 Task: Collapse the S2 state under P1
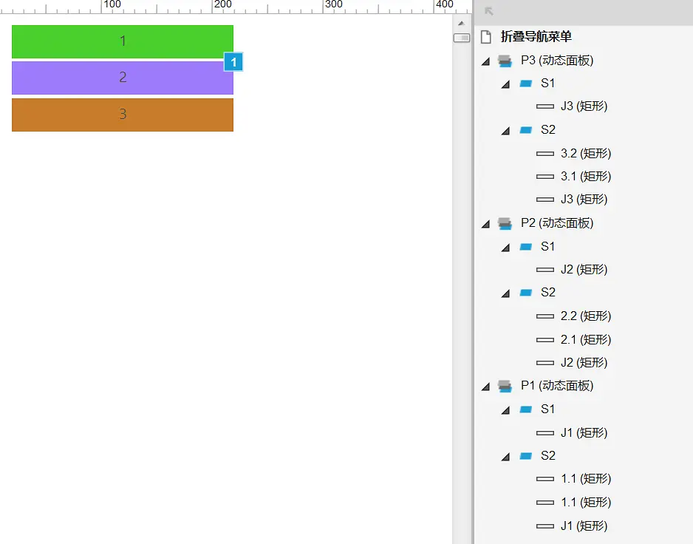[x=505, y=457]
